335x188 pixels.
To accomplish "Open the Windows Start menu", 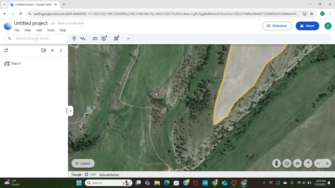I will coord(79,183).
